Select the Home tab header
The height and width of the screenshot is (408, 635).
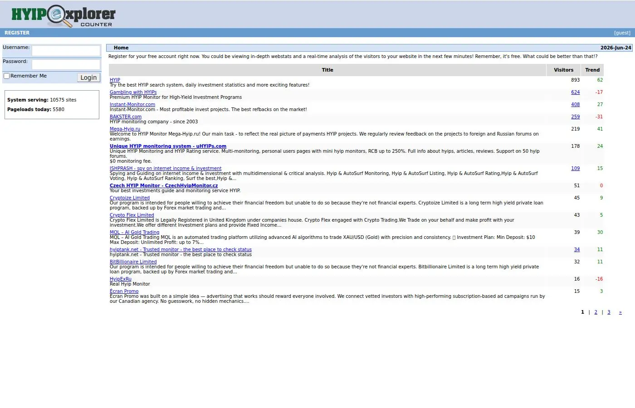click(121, 48)
